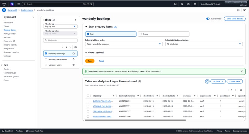The image size is (249, 134).
Task: Toggle the Autopreview switch
Action: pos(208,19)
